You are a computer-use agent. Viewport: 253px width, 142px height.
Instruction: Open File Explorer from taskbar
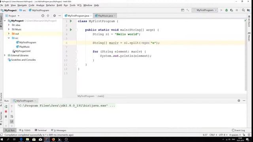(28, 139)
